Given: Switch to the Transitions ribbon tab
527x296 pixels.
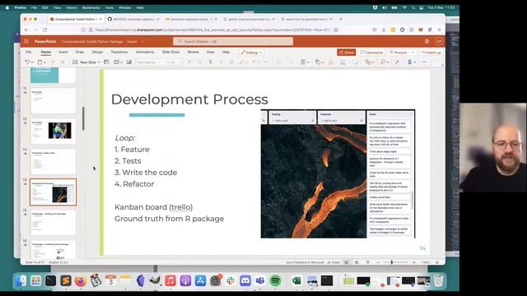Looking at the screenshot, I should [x=119, y=52].
